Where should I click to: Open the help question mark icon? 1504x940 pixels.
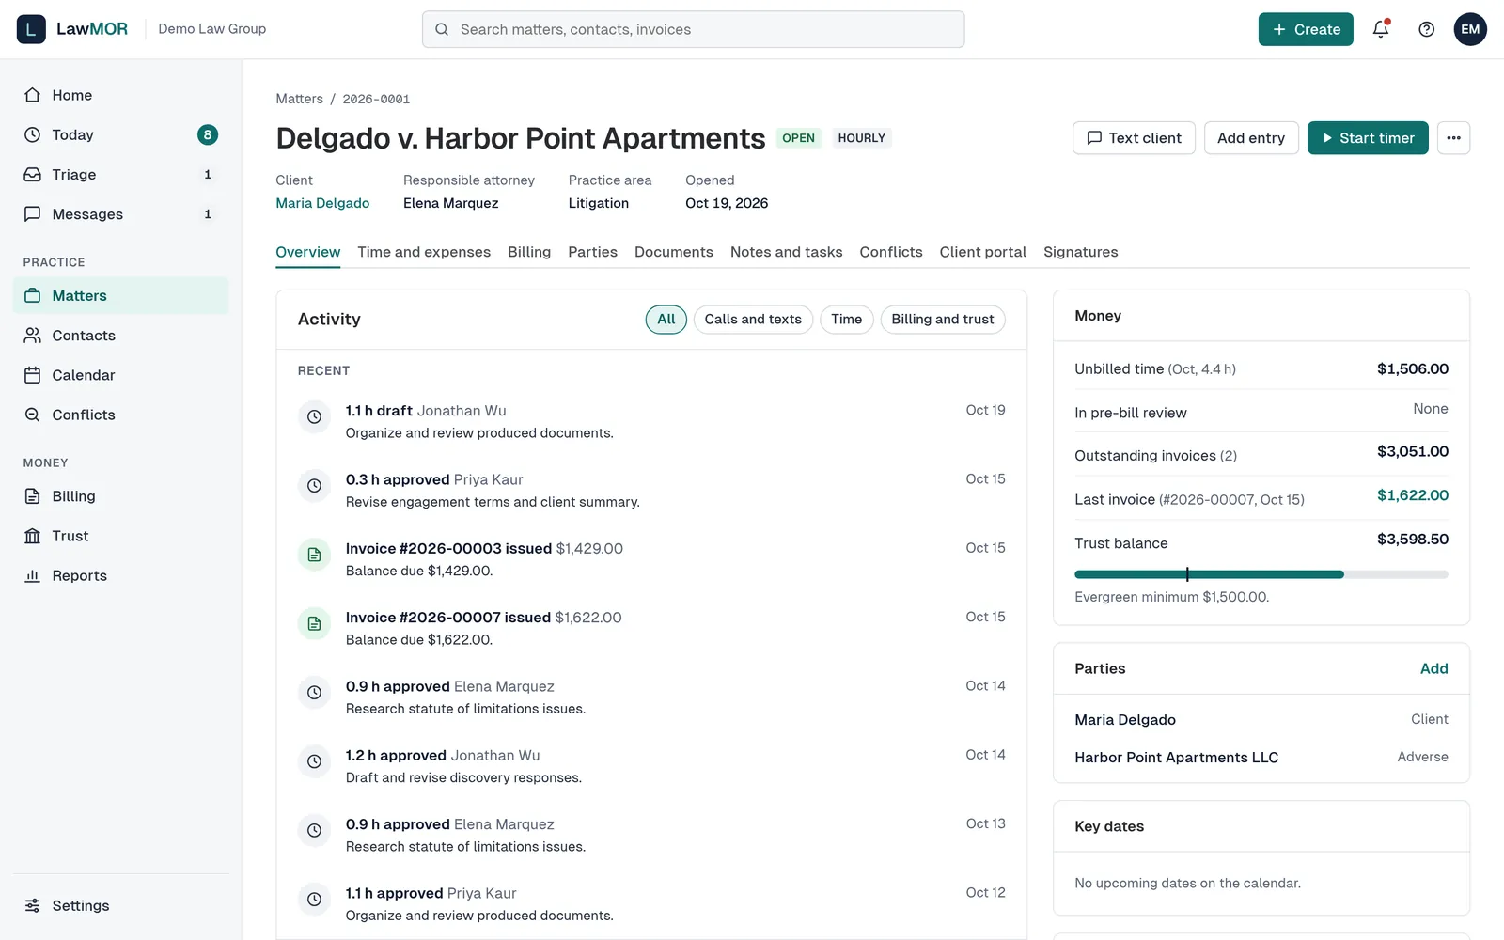click(1426, 29)
